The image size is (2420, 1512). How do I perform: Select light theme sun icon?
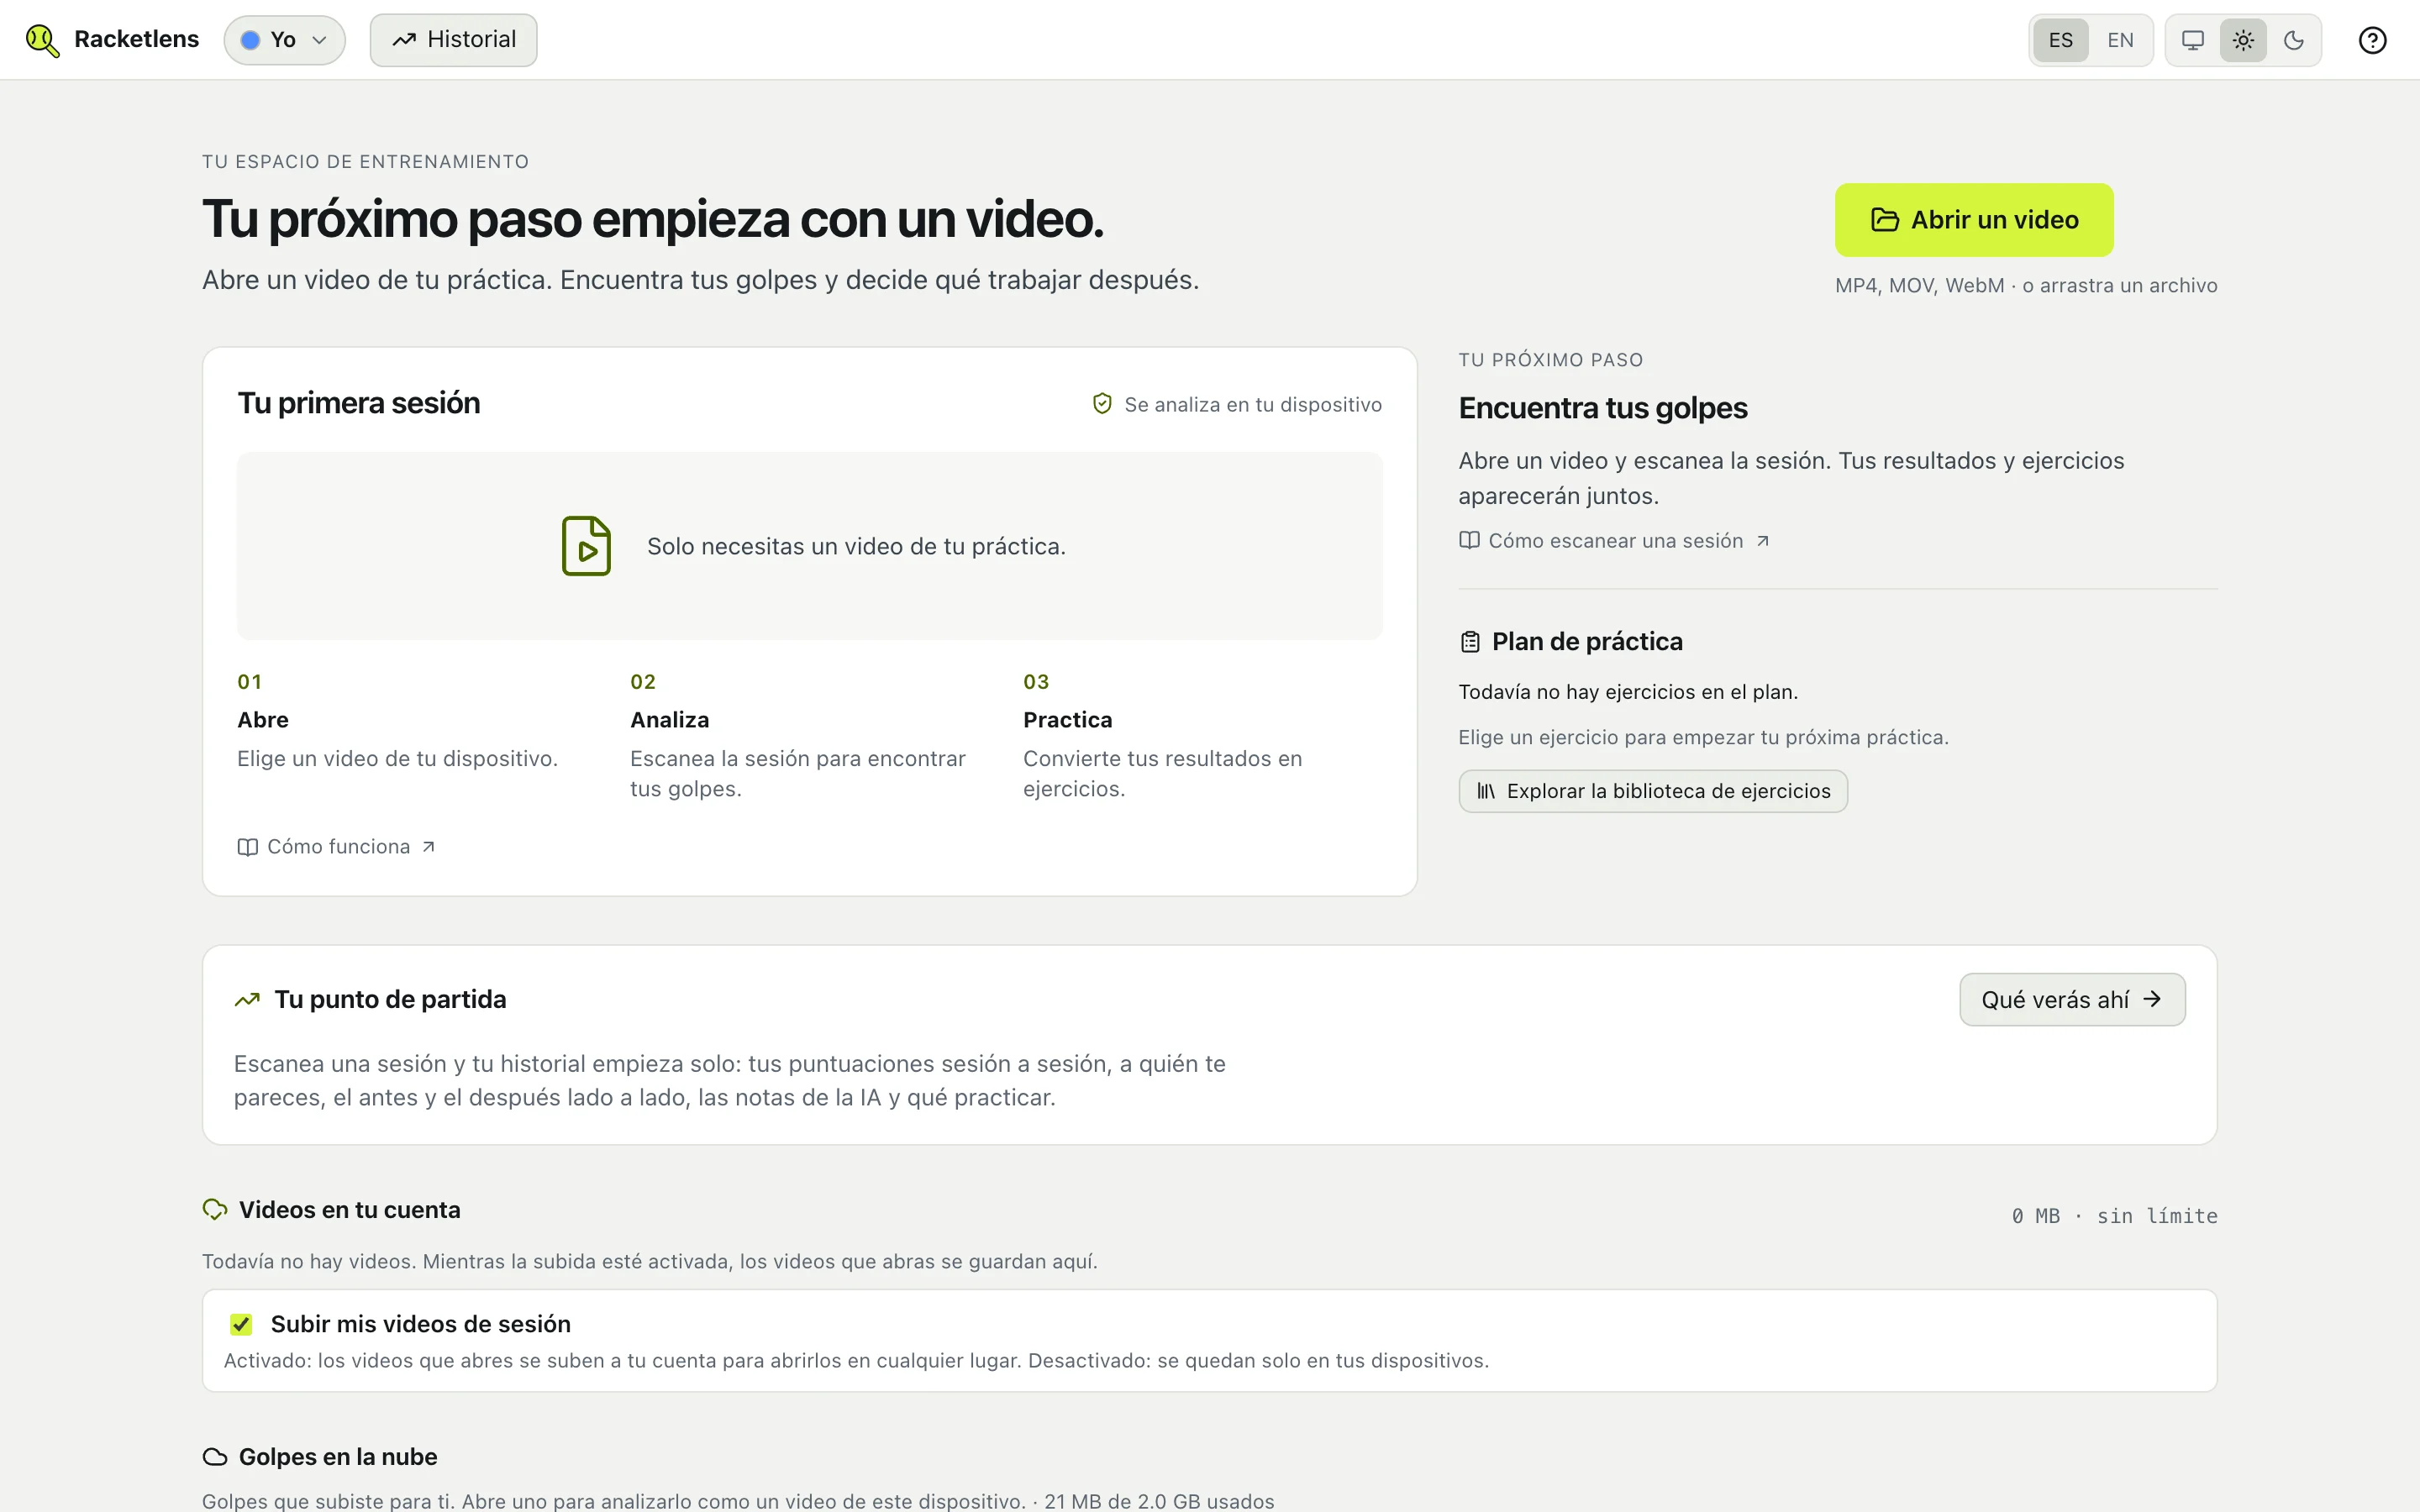[x=2243, y=40]
